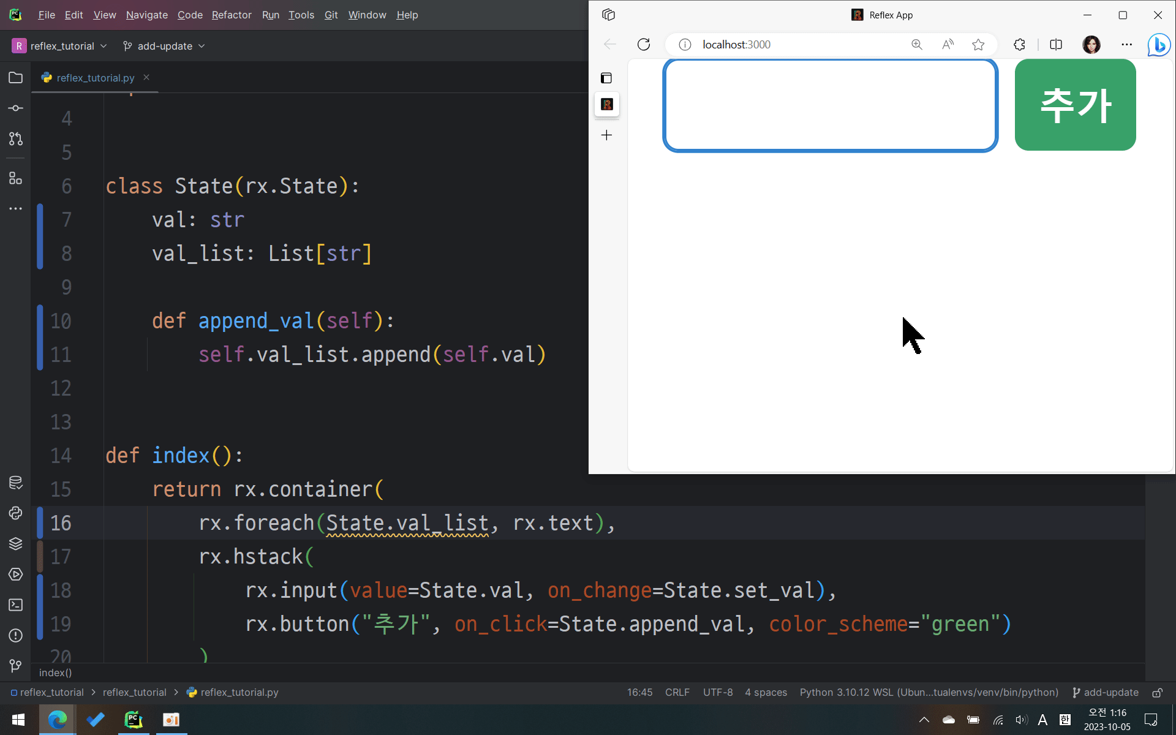Open the Terminal tool window
1176x735 pixels.
click(16, 605)
